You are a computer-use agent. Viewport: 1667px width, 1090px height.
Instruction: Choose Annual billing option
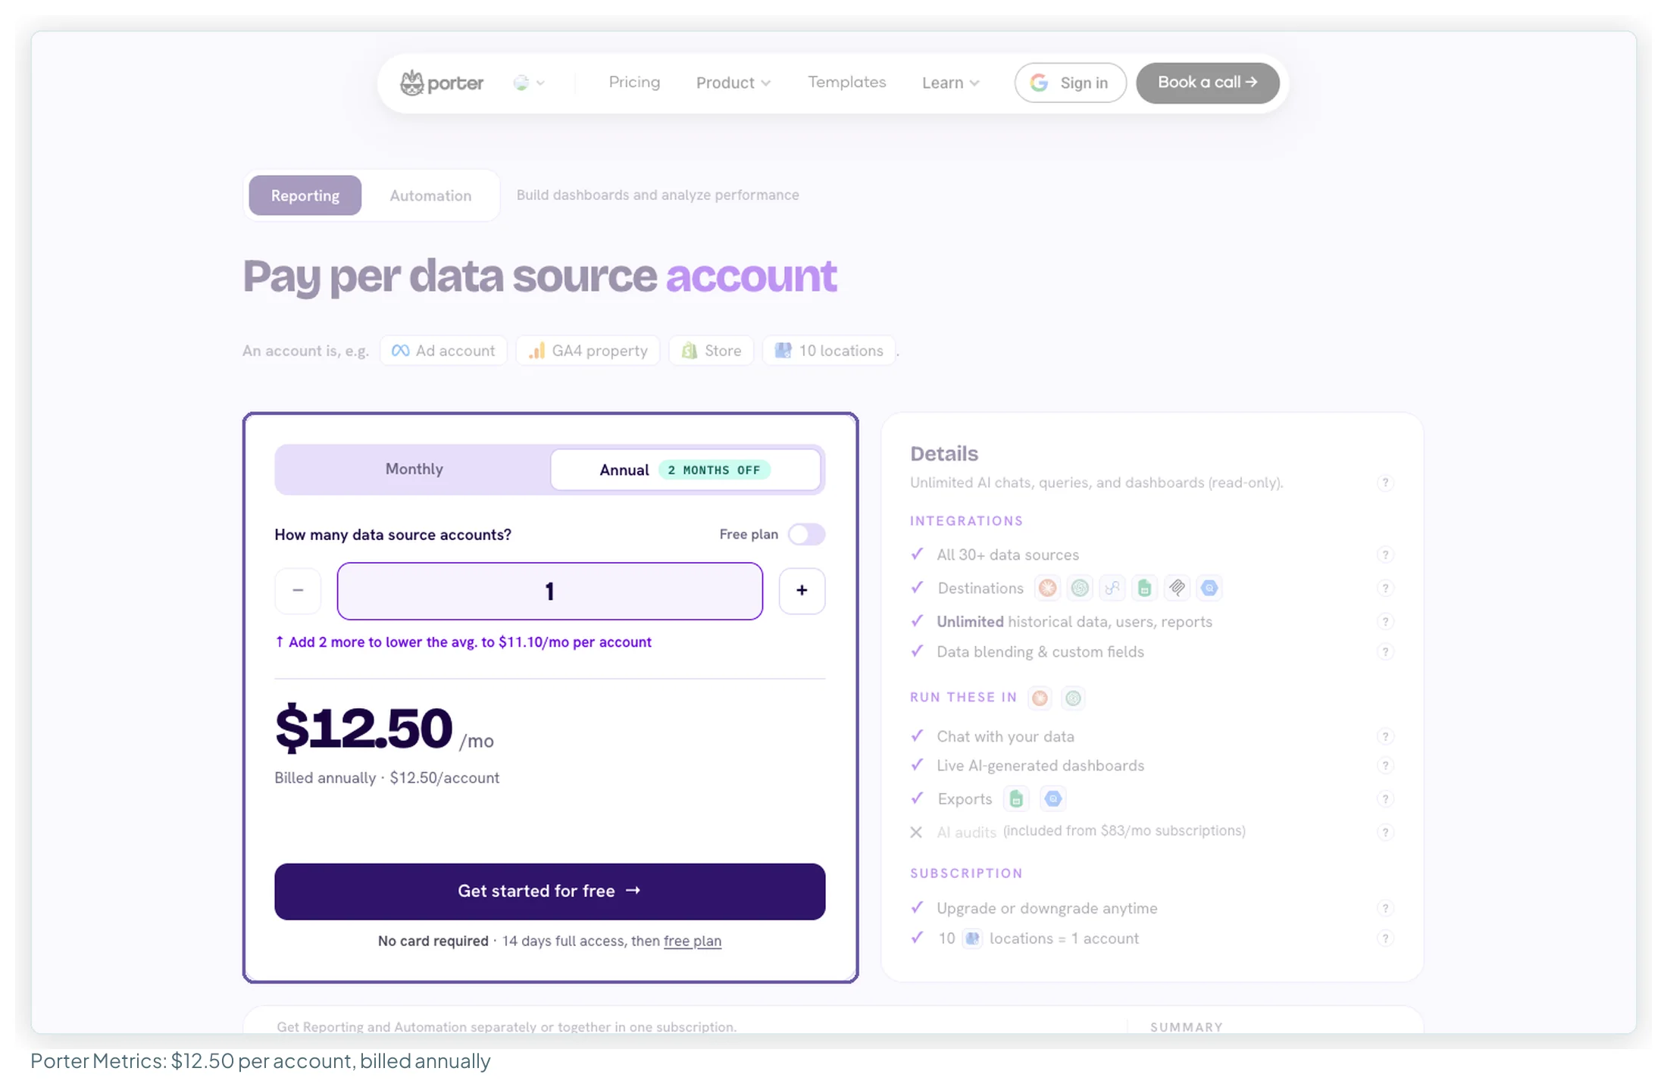coord(685,470)
